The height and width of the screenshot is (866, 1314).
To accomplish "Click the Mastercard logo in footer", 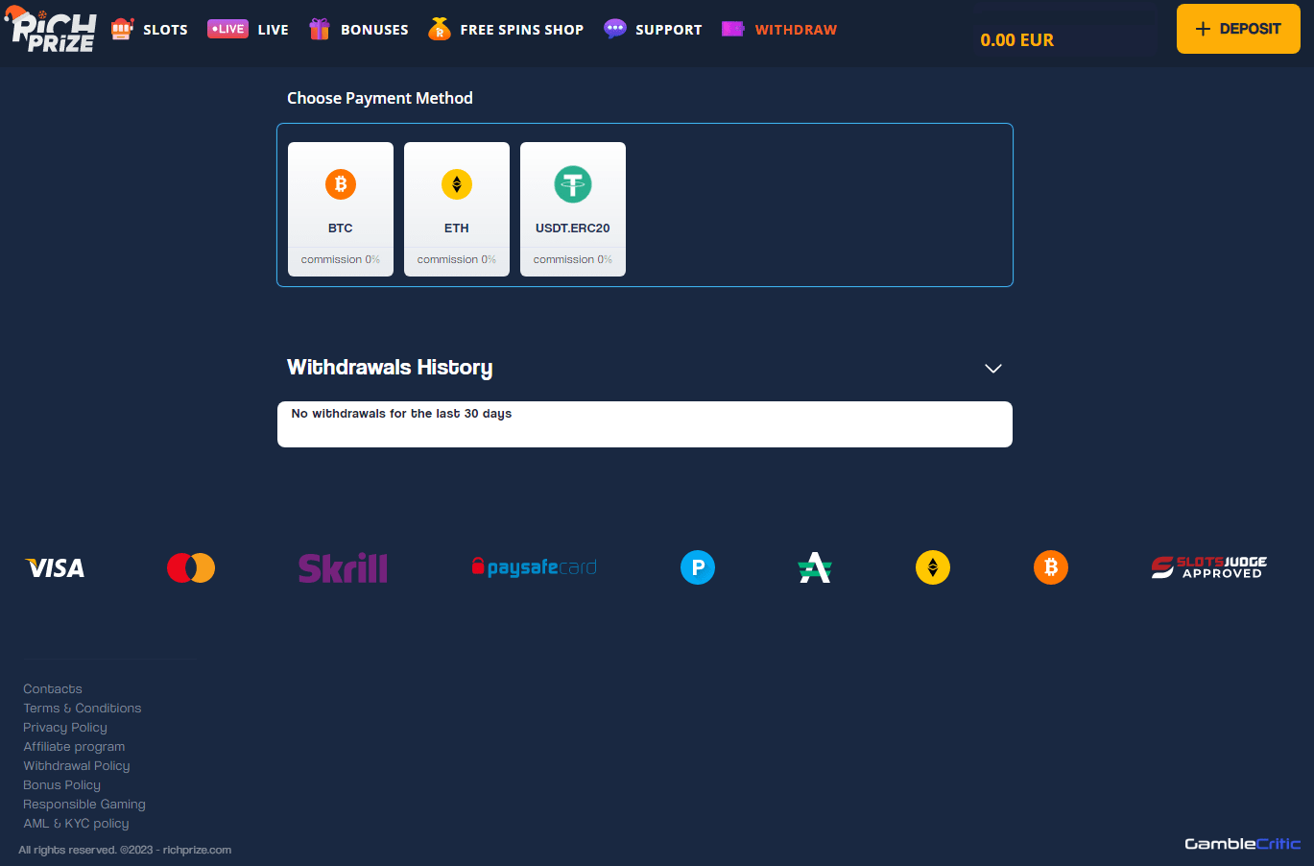I will pyautogui.click(x=191, y=567).
